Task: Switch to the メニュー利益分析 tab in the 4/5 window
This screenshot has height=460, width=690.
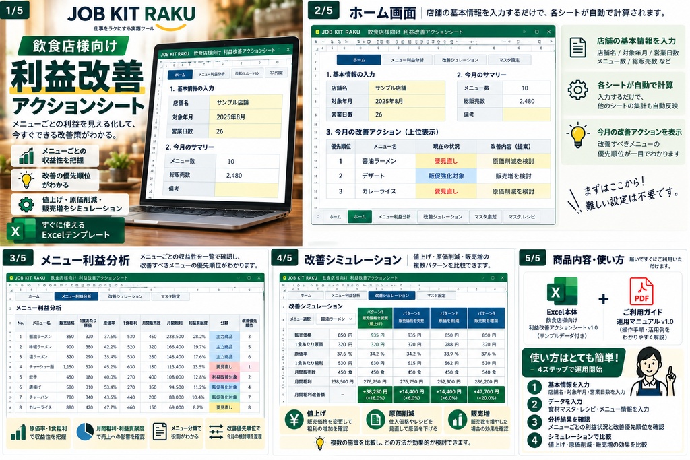Action: pyautogui.click(x=346, y=296)
